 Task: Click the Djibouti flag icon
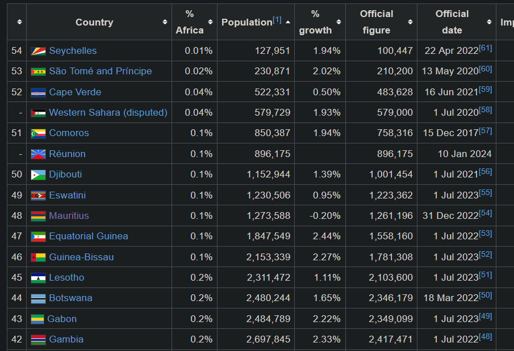38,175
